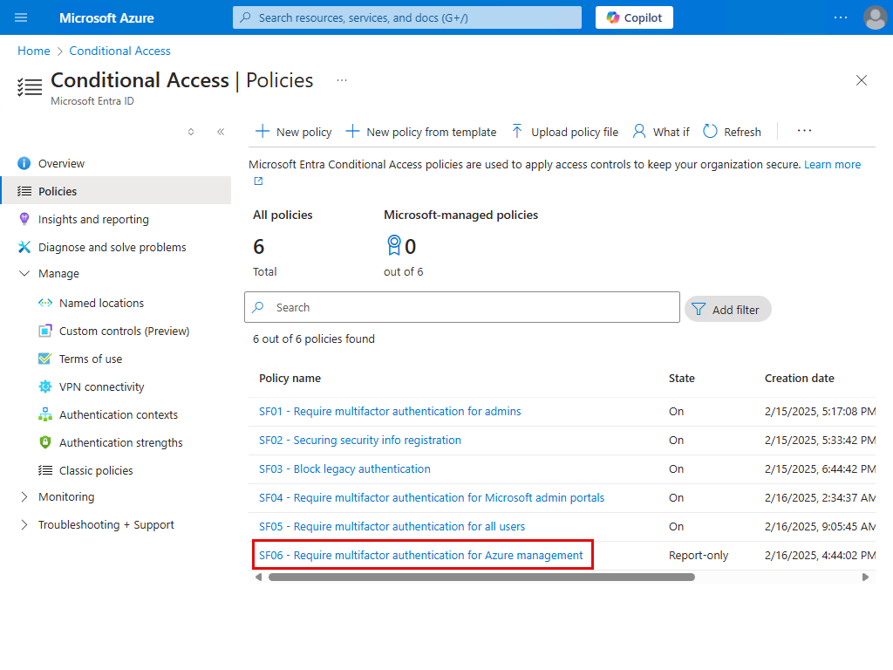Open SF06 Azure management policy
The image size is (893, 670).
[x=421, y=556]
